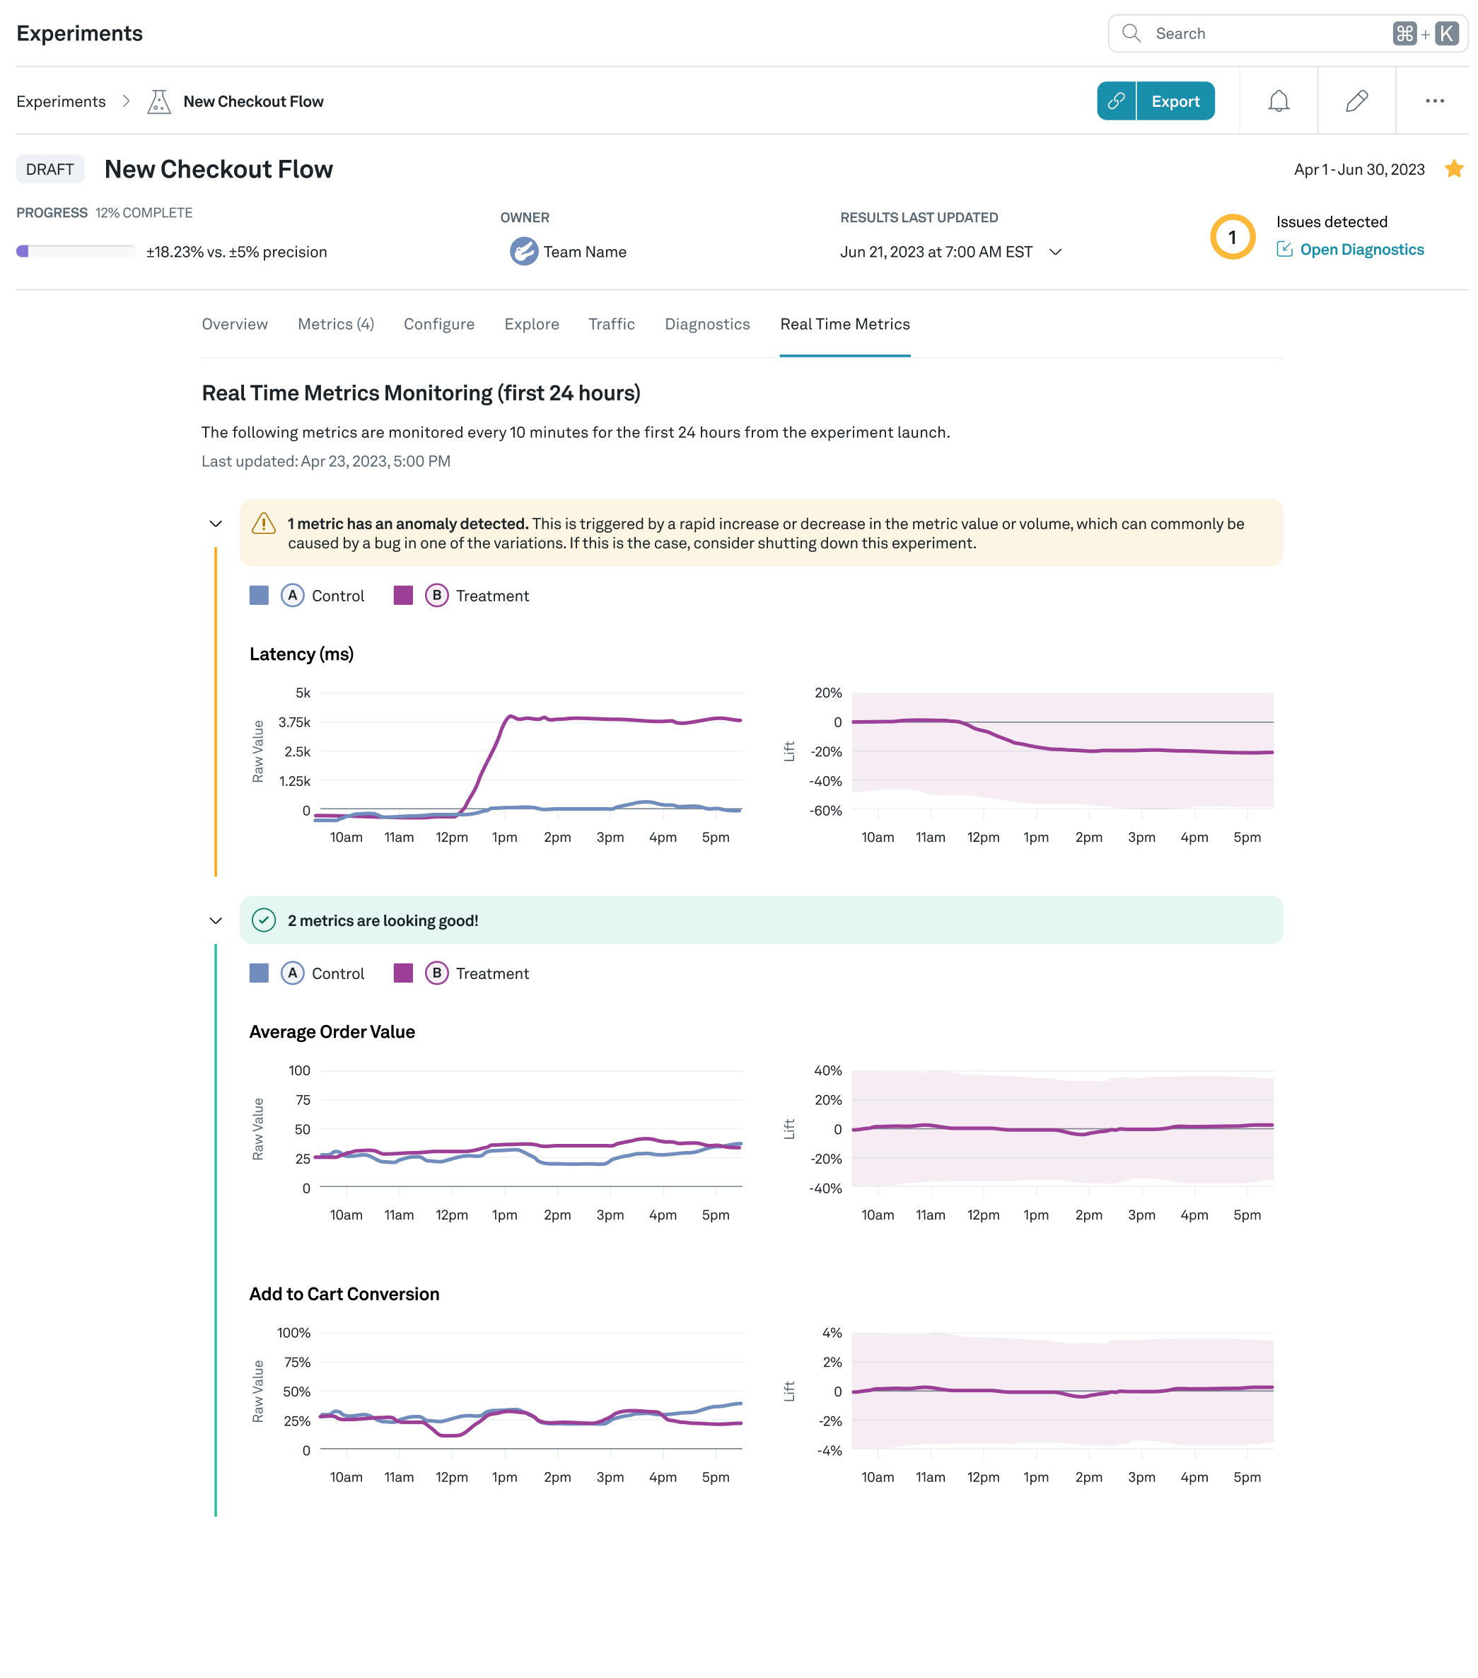Toggle the favorite star icon
The height and width of the screenshot is (1678, 1478).
tap(1453, 169)
